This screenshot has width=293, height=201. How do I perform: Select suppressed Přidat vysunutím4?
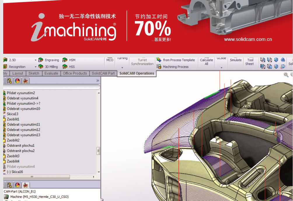[x=21, y=166]
